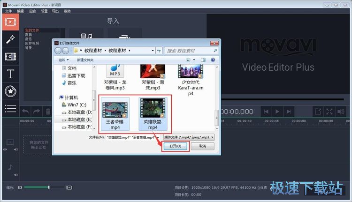The height and width of the screenshot is (202, 352).
Task: Open the 编辑 menu
Action: click(x=21, y=11)
